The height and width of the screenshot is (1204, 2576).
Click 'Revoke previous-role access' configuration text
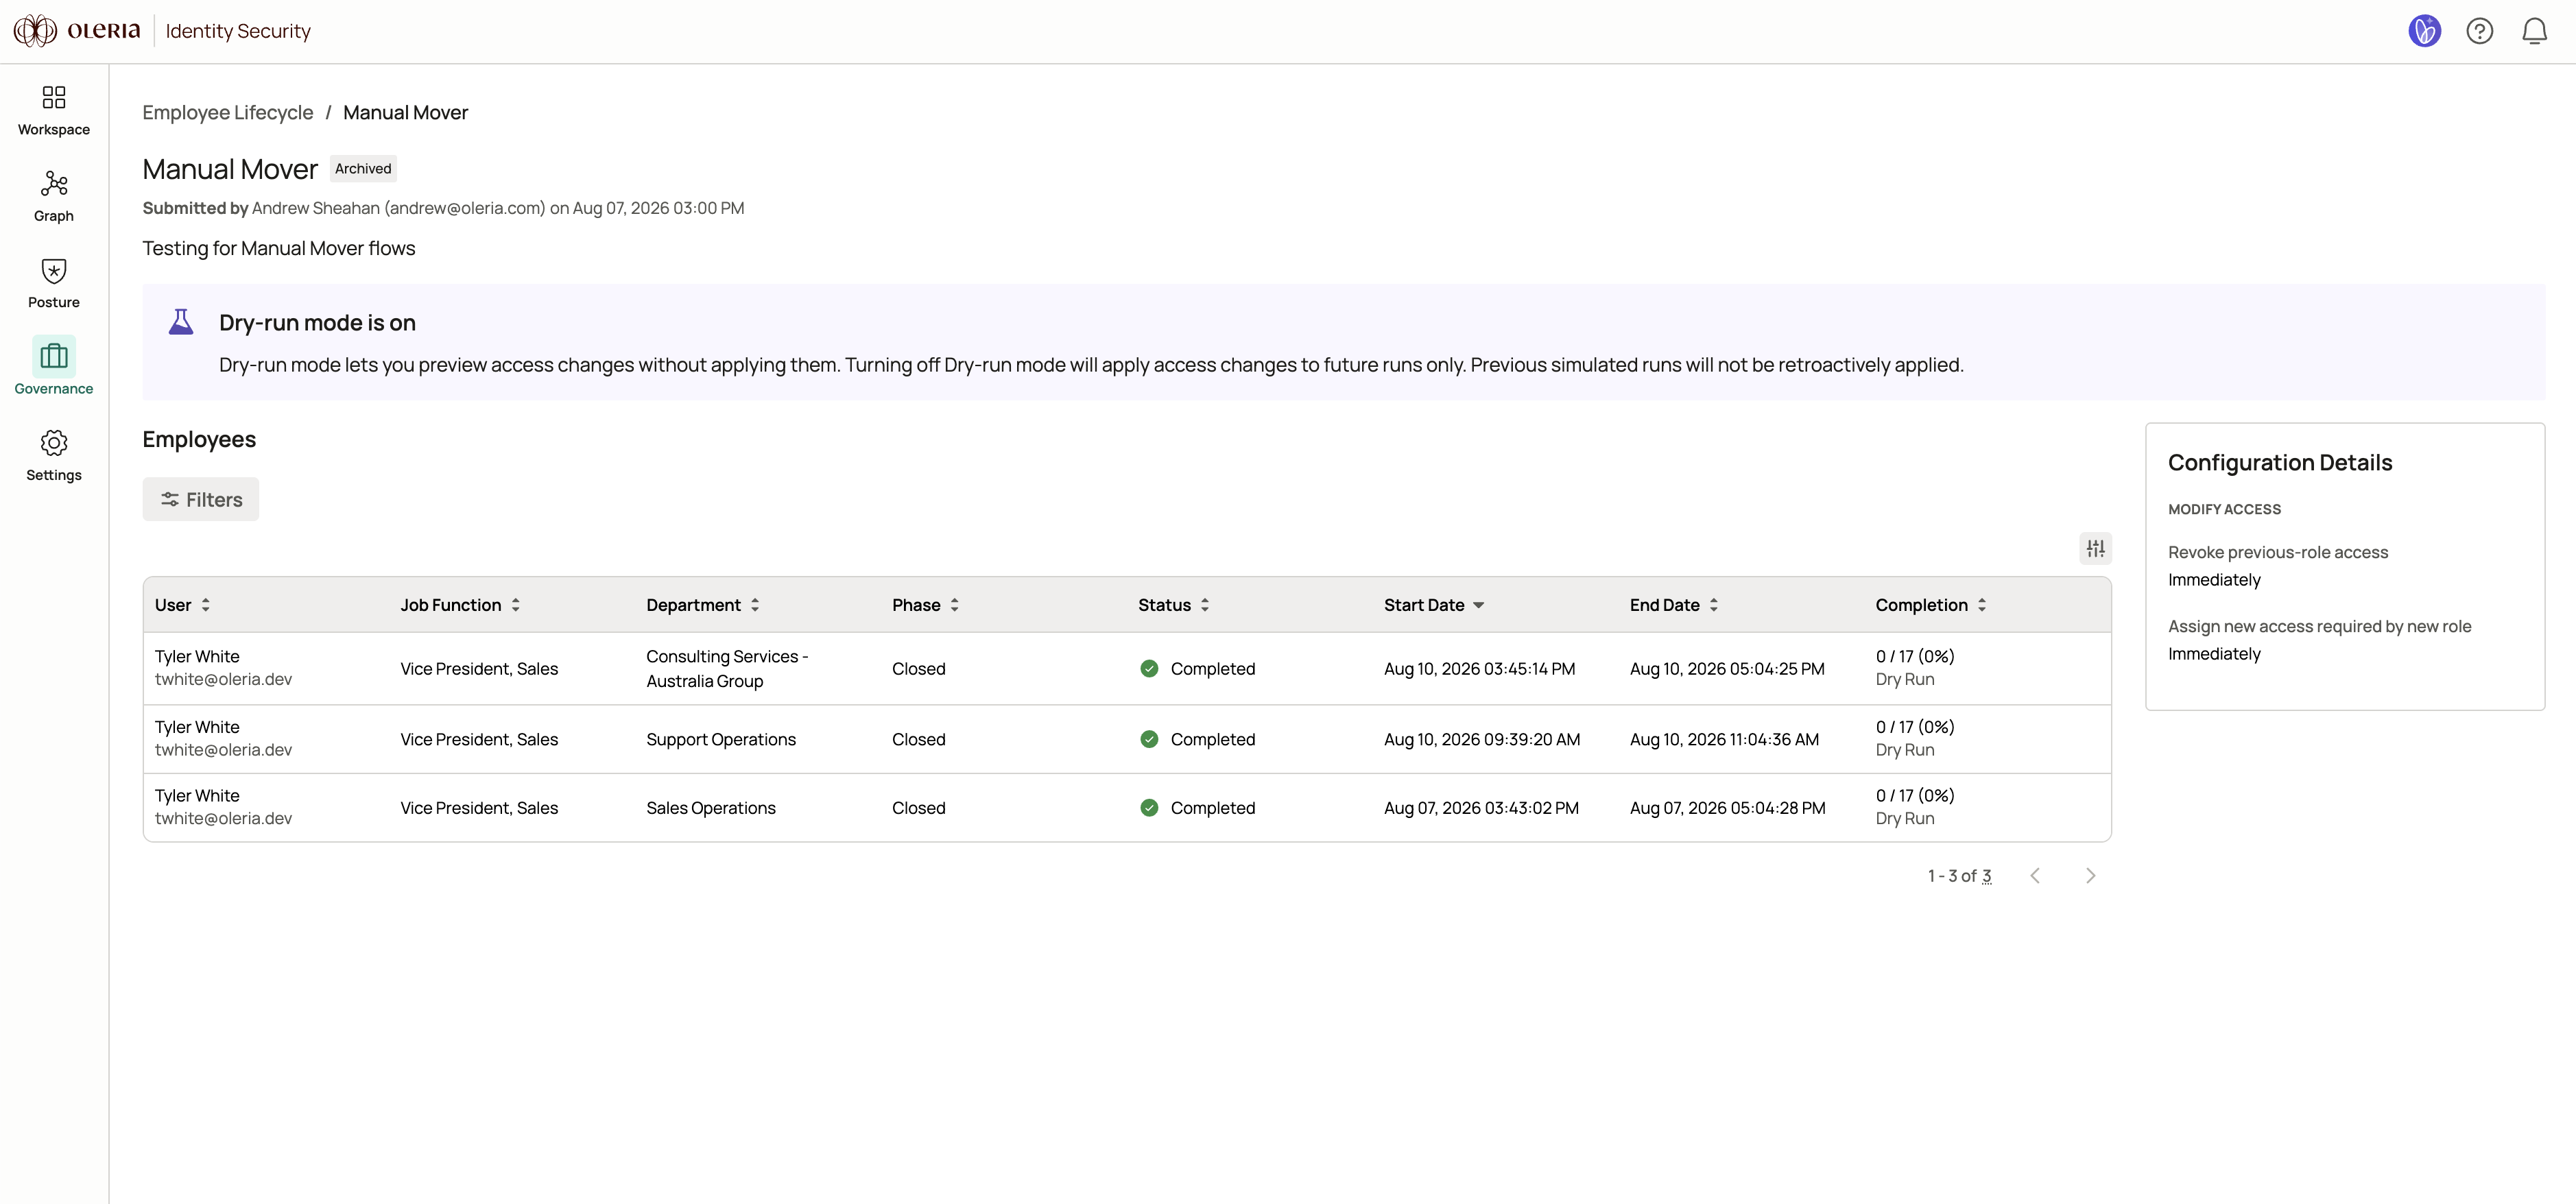2277,552
